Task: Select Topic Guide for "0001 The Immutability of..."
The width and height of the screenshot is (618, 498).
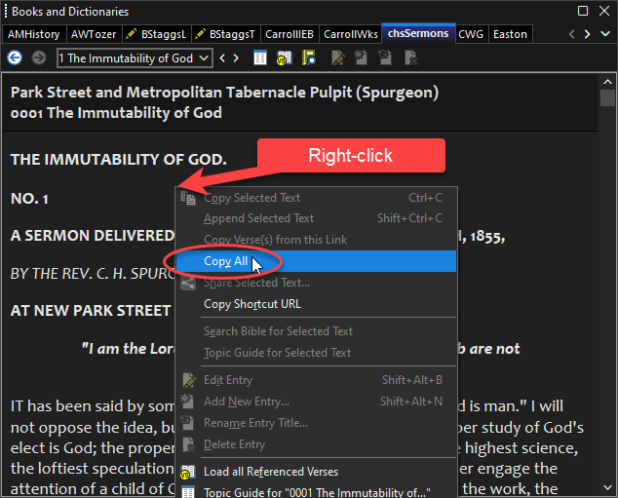Action: coord(316,492)
